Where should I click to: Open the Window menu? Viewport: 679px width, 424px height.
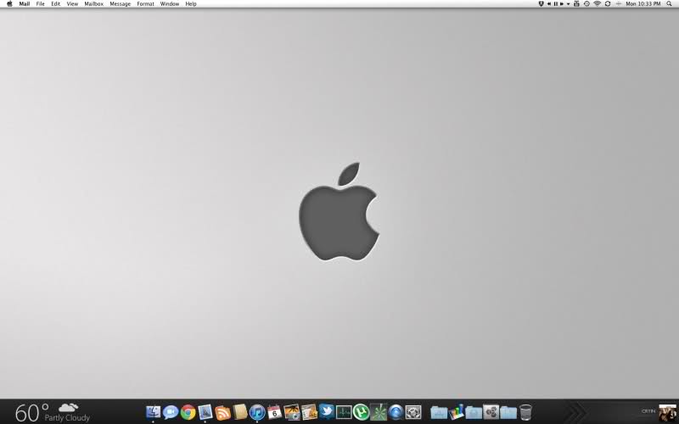click(x=169, y=4)
